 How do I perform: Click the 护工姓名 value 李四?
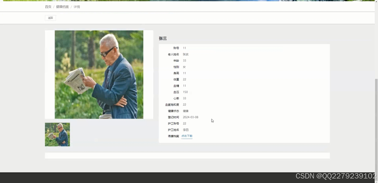click(x=185, y=130)
